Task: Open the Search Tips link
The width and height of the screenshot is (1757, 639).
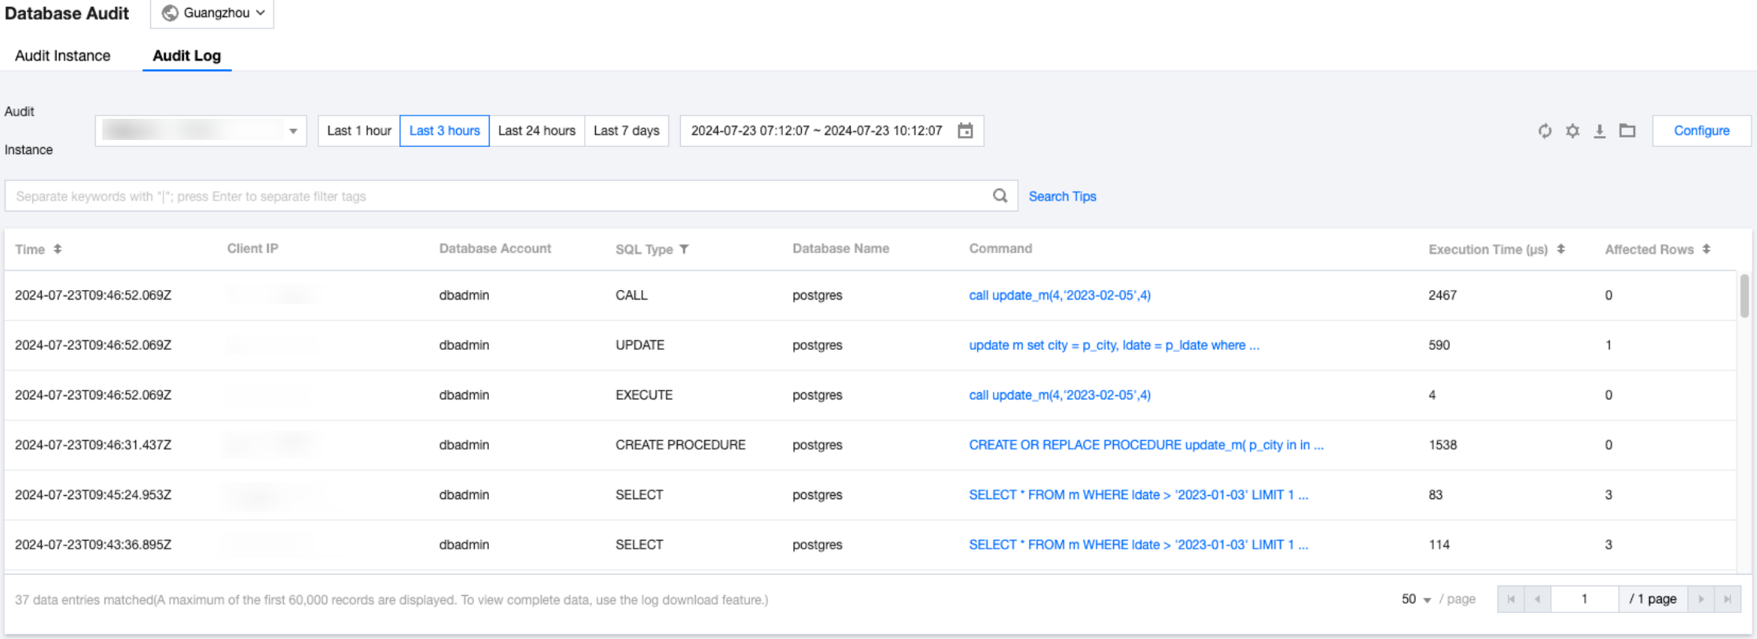Action: (1062, 196)
